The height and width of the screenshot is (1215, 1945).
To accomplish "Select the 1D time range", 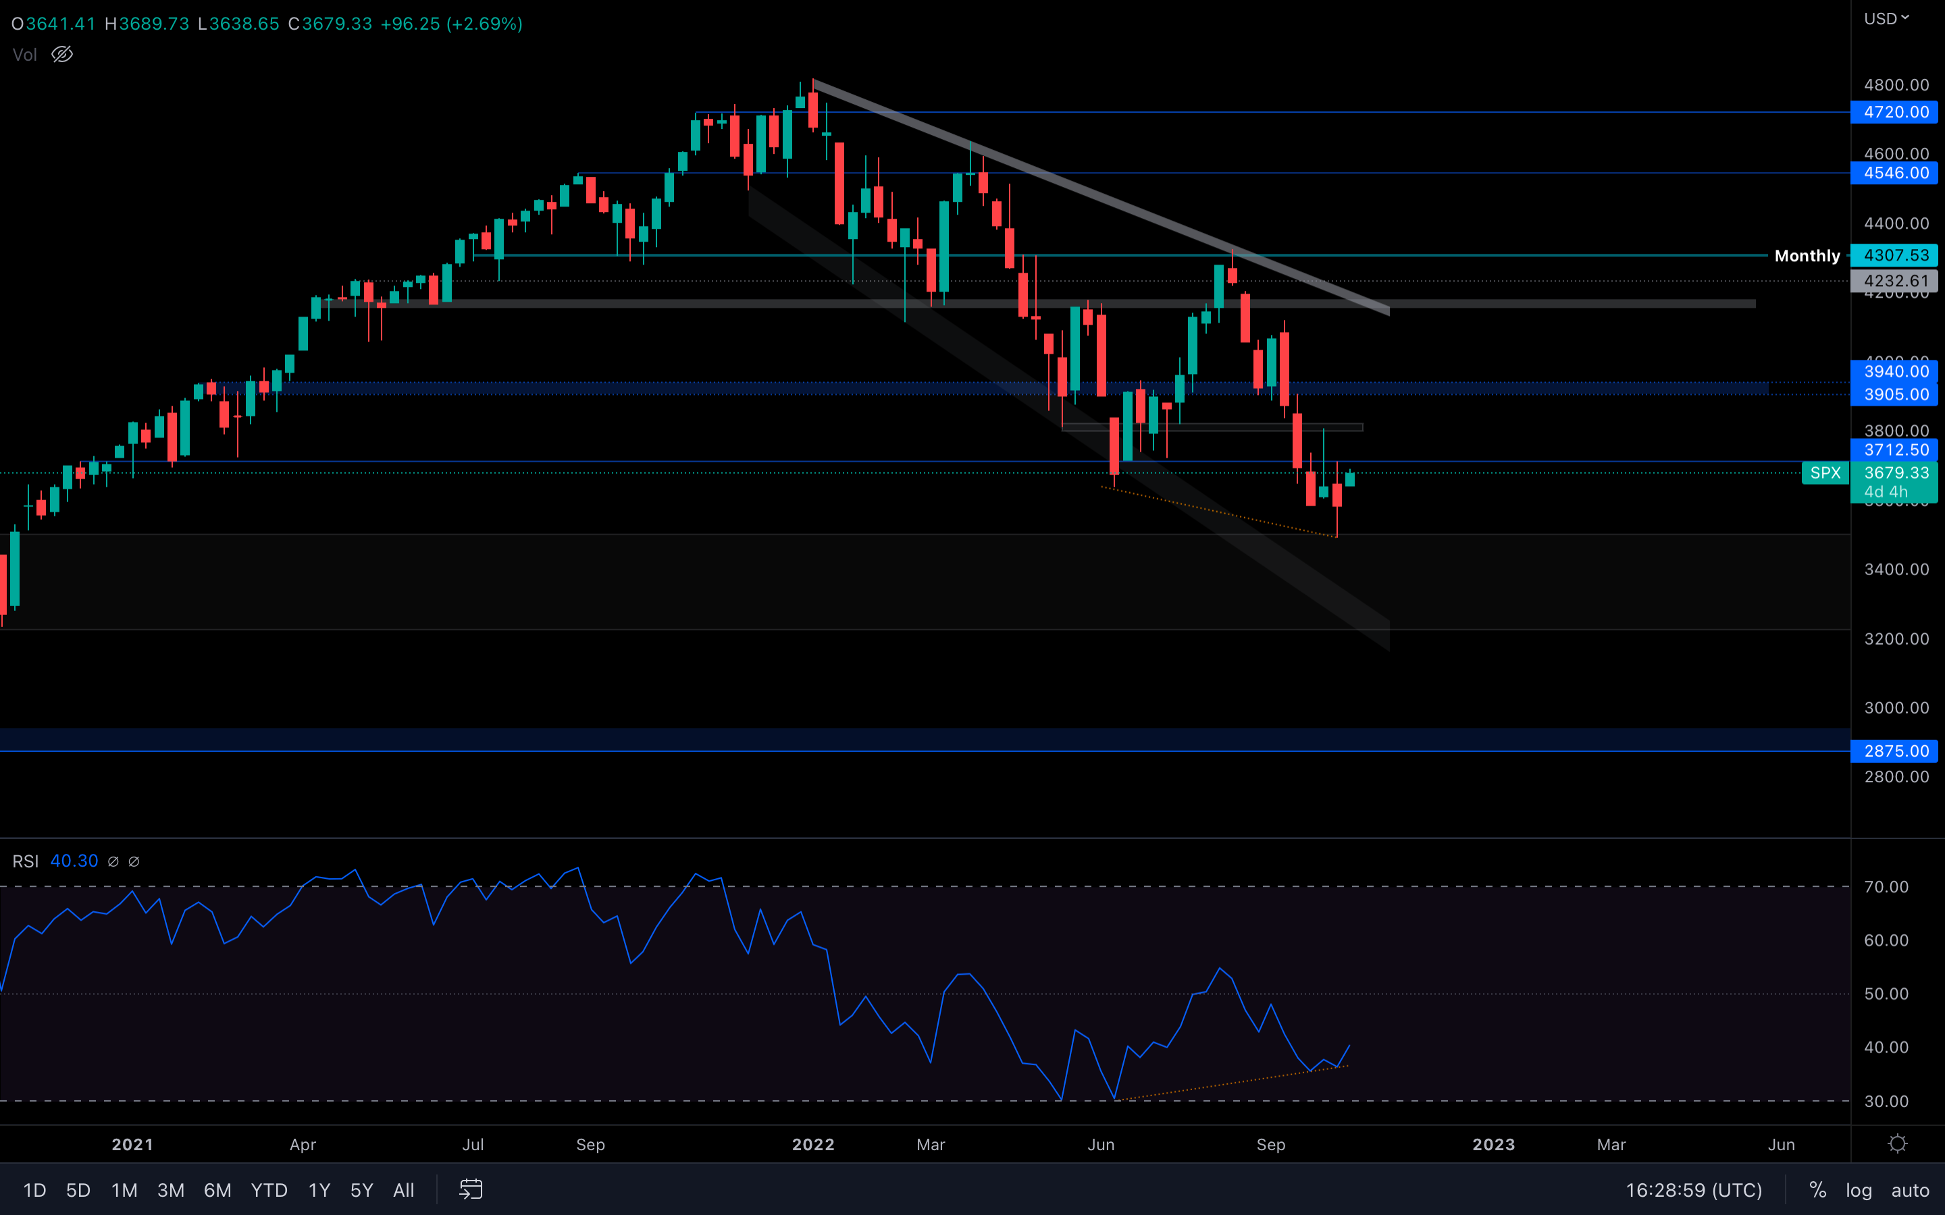I will tap(34, 1190).
